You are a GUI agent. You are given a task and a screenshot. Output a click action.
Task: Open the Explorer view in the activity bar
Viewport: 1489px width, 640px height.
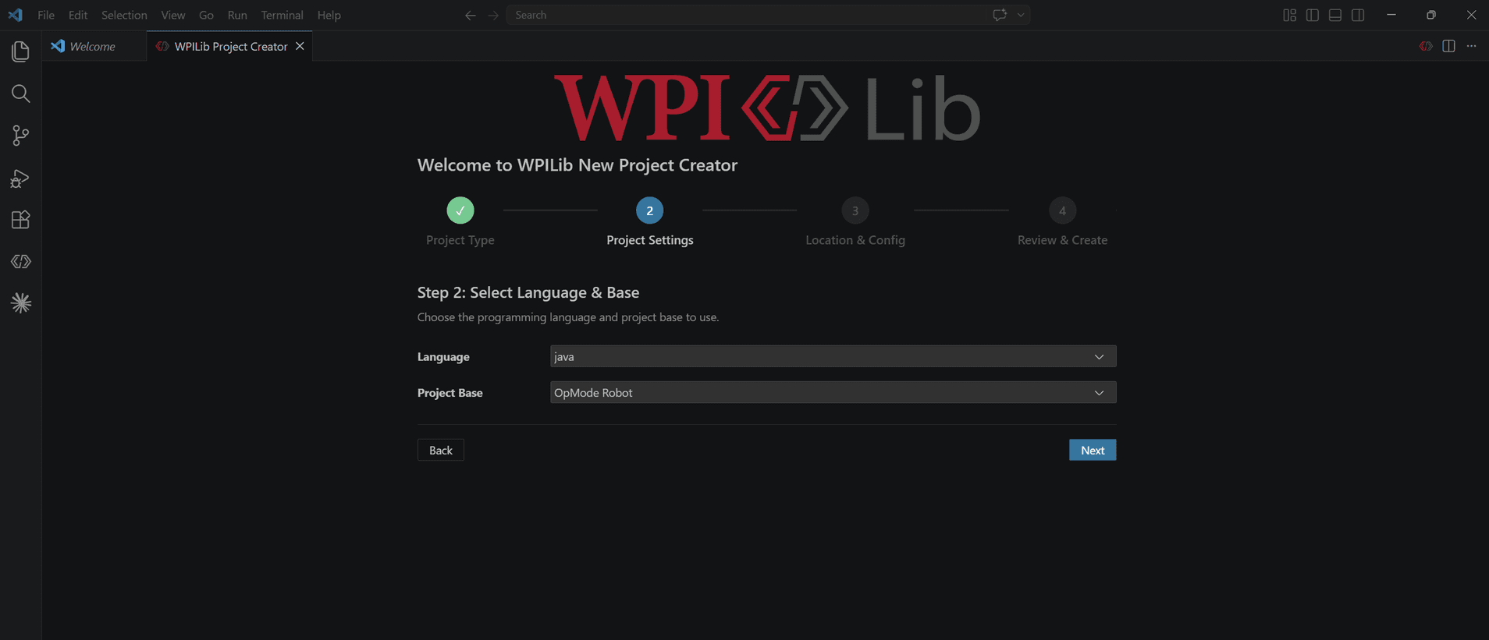[21, 51]
